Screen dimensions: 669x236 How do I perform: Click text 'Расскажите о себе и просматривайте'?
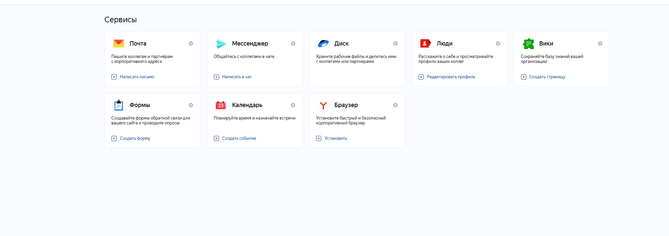point(455,57)
